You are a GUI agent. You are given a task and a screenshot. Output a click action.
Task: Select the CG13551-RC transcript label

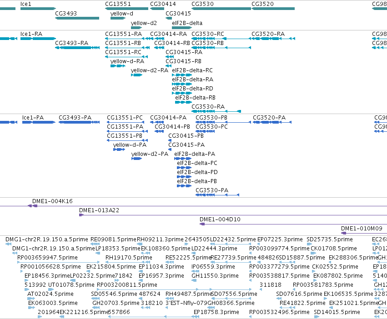pyautogui.click(x=123, y=52)
